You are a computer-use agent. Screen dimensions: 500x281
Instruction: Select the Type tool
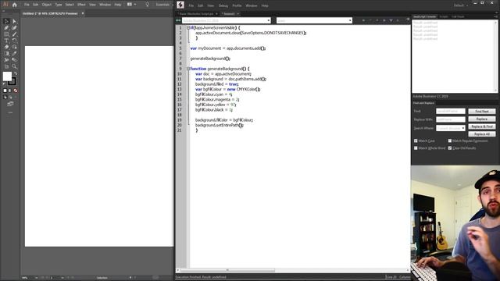pos(6,41)
